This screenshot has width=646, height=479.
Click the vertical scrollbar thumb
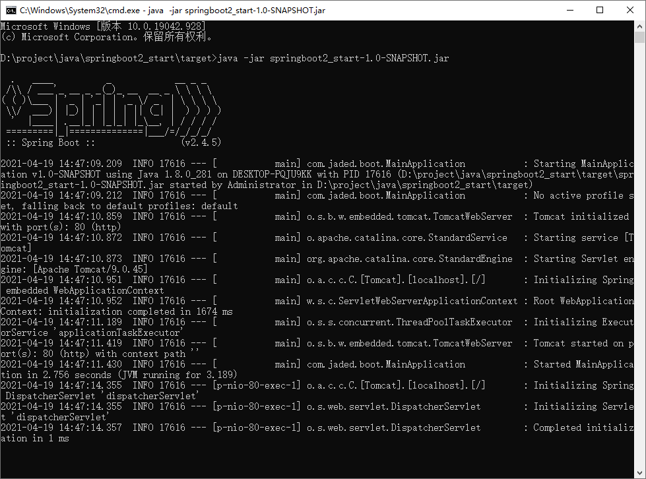pos(640,37)
